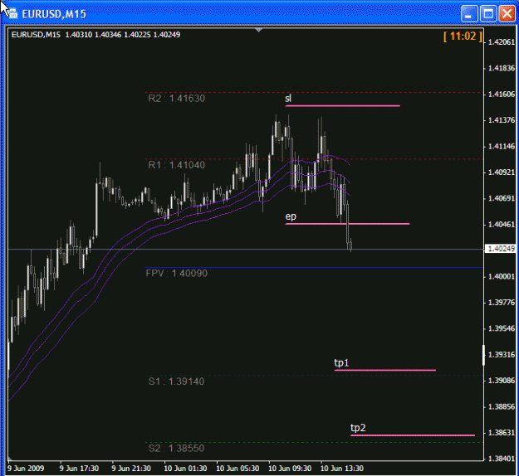The height and width of the screenshot is (476, 519).
Task: Click the S2 : 1.38550 pivot label
Action: pyautogui.click(x=176, y=449)
